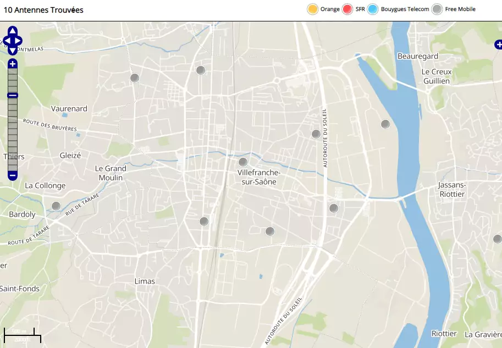Toggle the Orange operator filter circle
The image size is (502, 348).
pyautogui.click(x=313, y=9)
